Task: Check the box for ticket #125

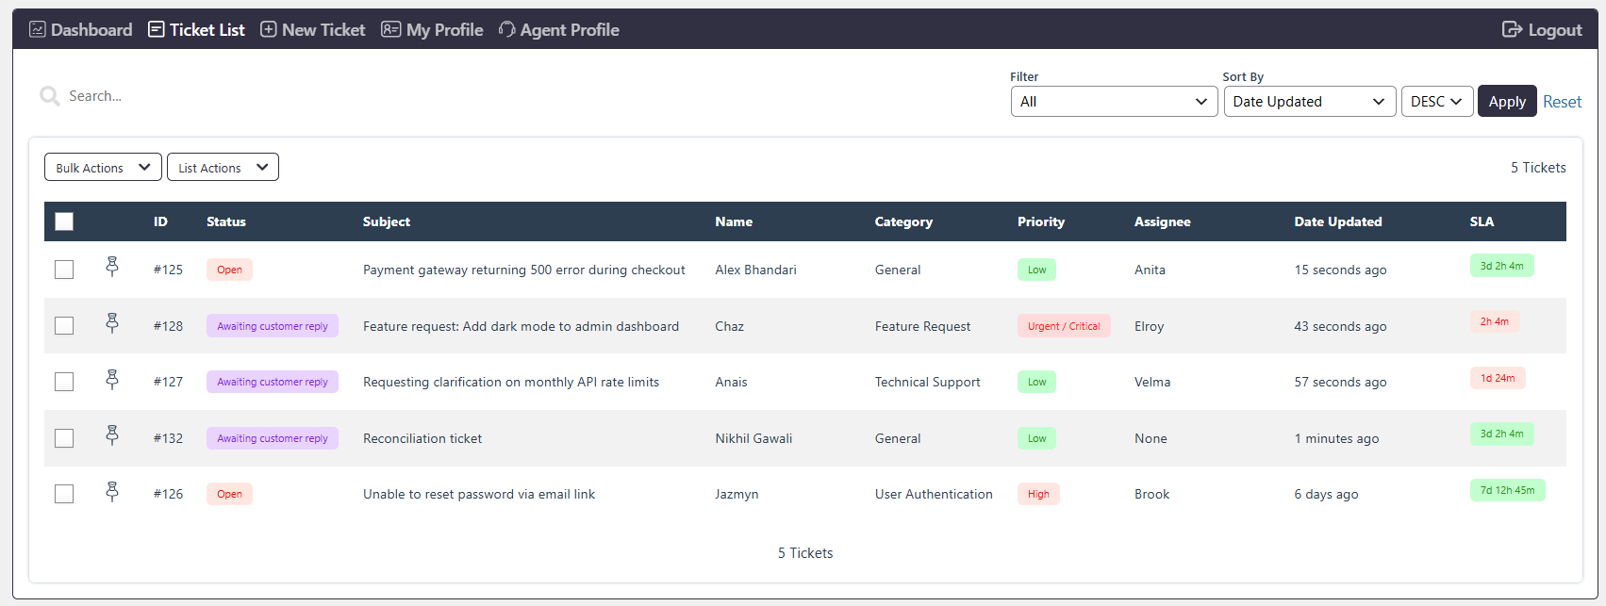Action: pyautogui.click(x=64, y=270)
